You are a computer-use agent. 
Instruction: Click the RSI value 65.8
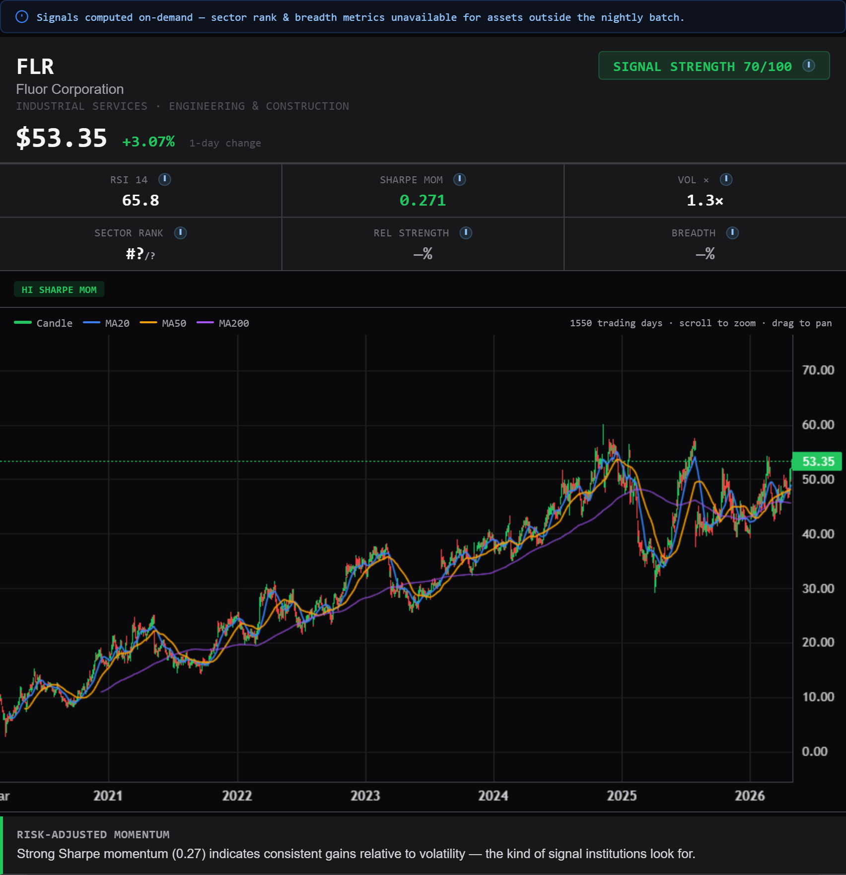coord(141,201)
